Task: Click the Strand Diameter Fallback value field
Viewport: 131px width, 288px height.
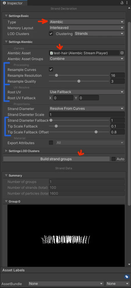Action: (117, 121)
